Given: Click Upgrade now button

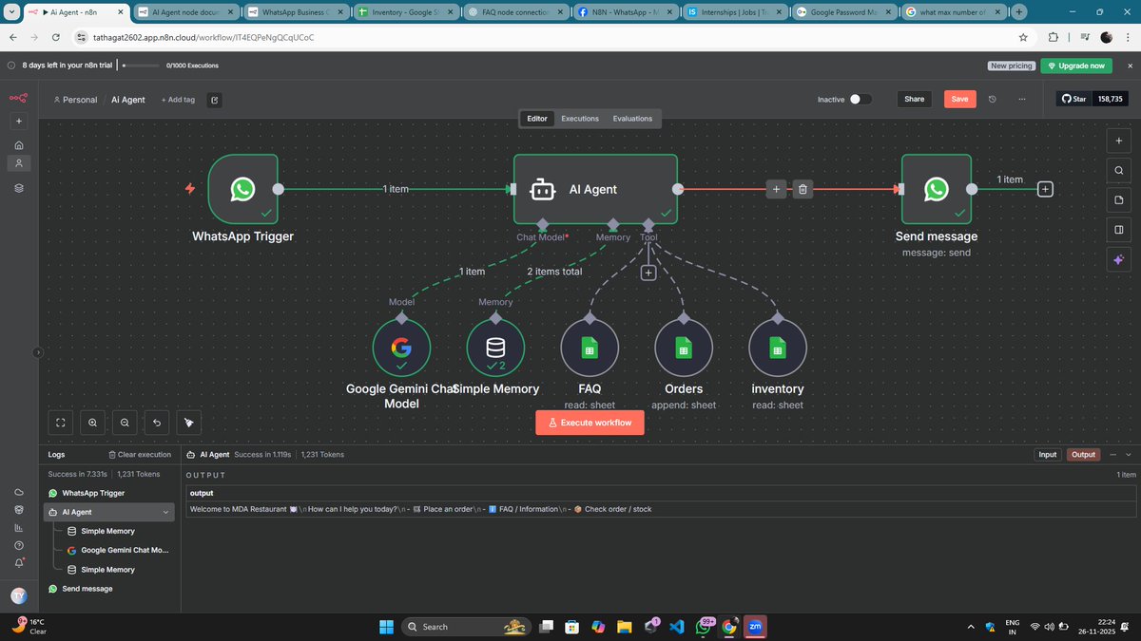Looking at the screenshot, I should tap(1076, 66).
